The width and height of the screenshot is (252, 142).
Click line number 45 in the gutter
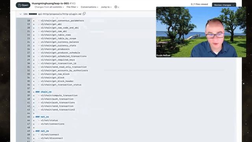(28, 117)
